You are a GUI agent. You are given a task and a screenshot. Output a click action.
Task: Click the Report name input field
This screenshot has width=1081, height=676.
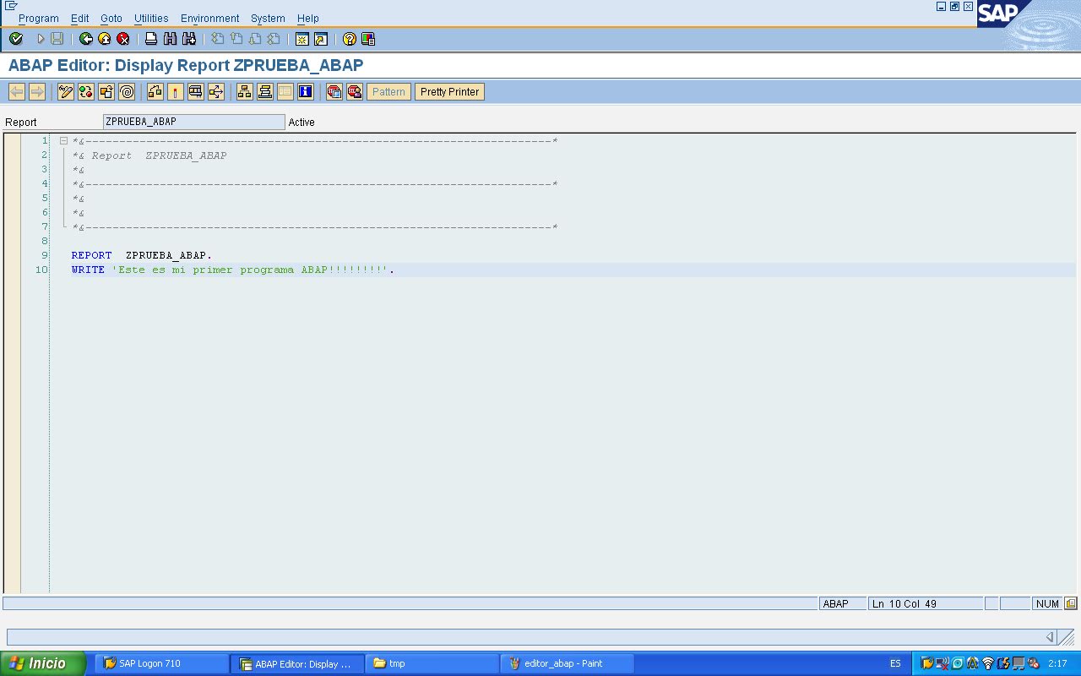click(193, 121)
